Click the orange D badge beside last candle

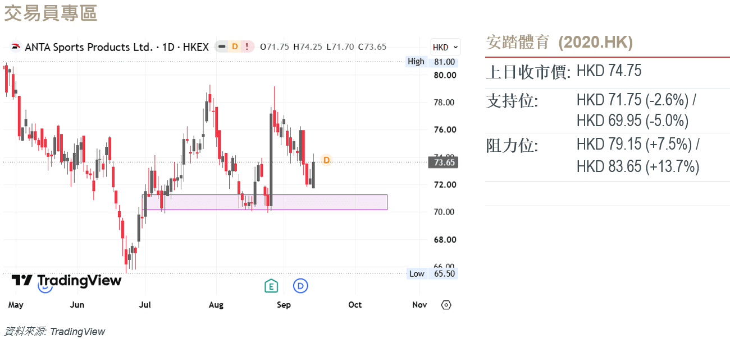tap(326, 160)
